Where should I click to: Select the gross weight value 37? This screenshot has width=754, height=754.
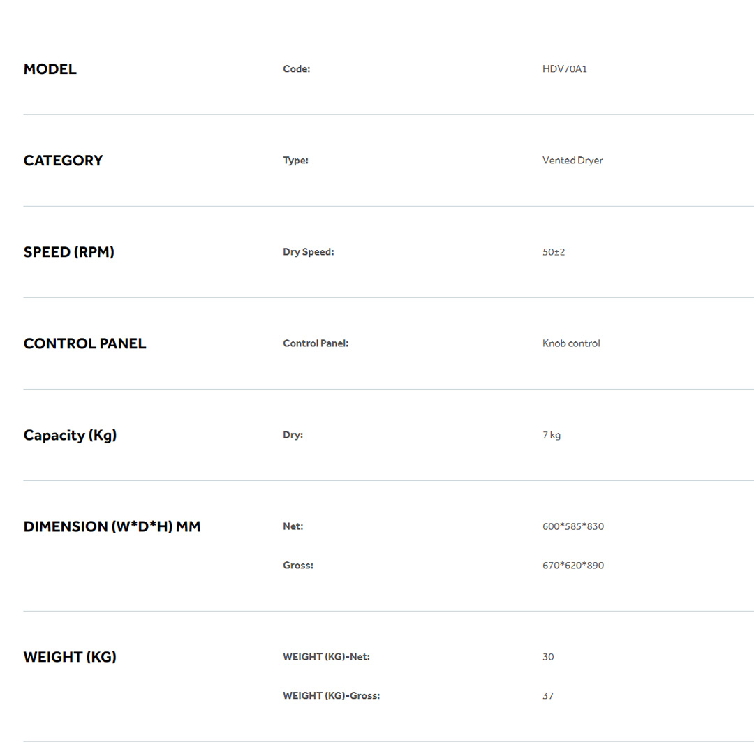click(548, 696)
